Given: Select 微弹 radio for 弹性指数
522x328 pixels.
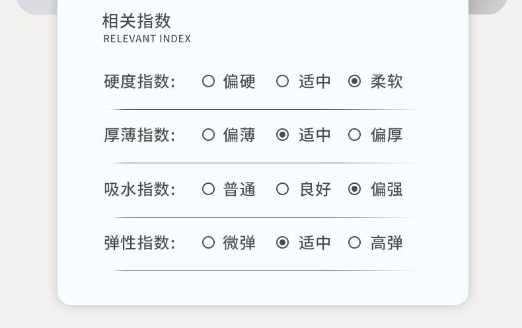Looking at the screenshot, I should pos(209,243).
